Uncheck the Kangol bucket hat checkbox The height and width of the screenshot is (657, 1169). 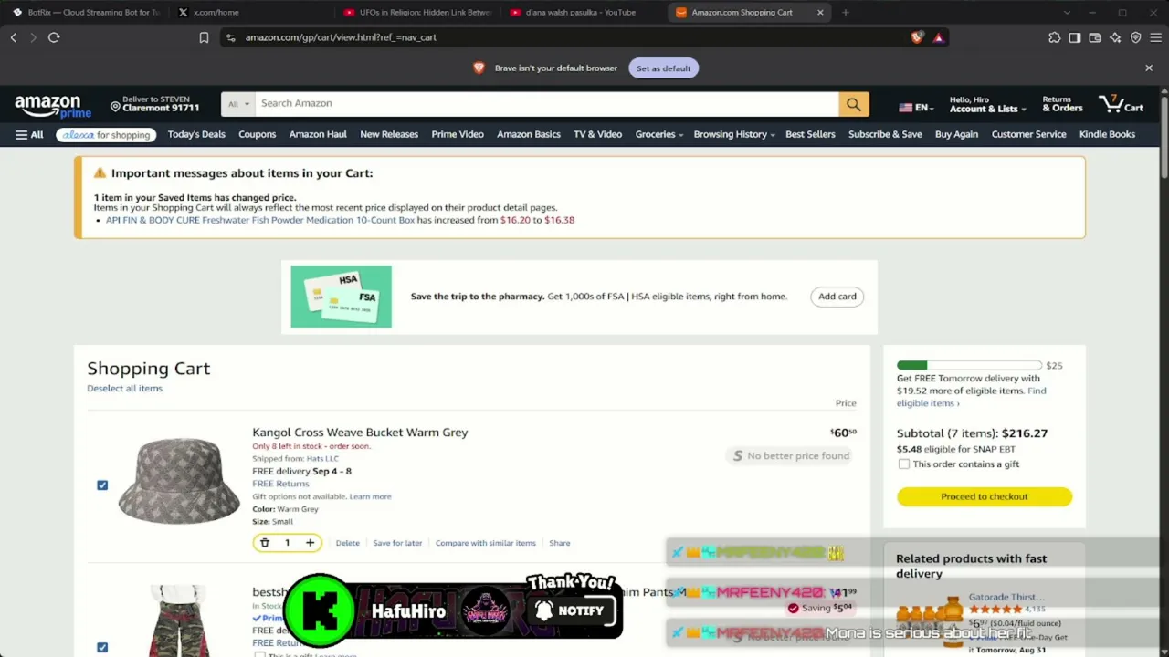102,485
